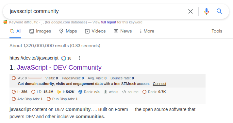
Task: Switch to the Videos tab
Action: (x=95, y=31)
